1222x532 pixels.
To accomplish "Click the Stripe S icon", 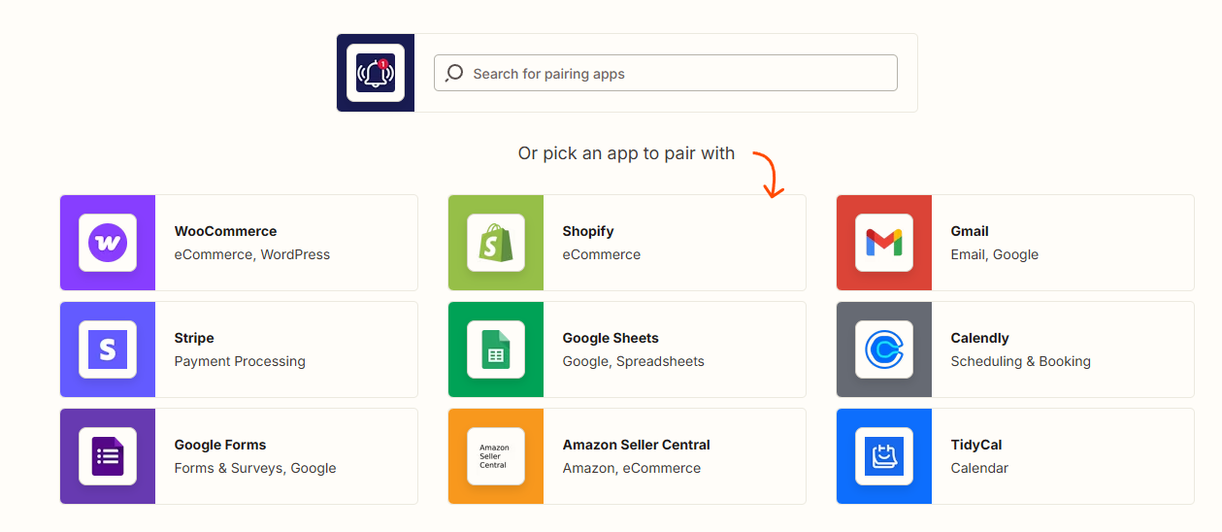I will 108,349.
